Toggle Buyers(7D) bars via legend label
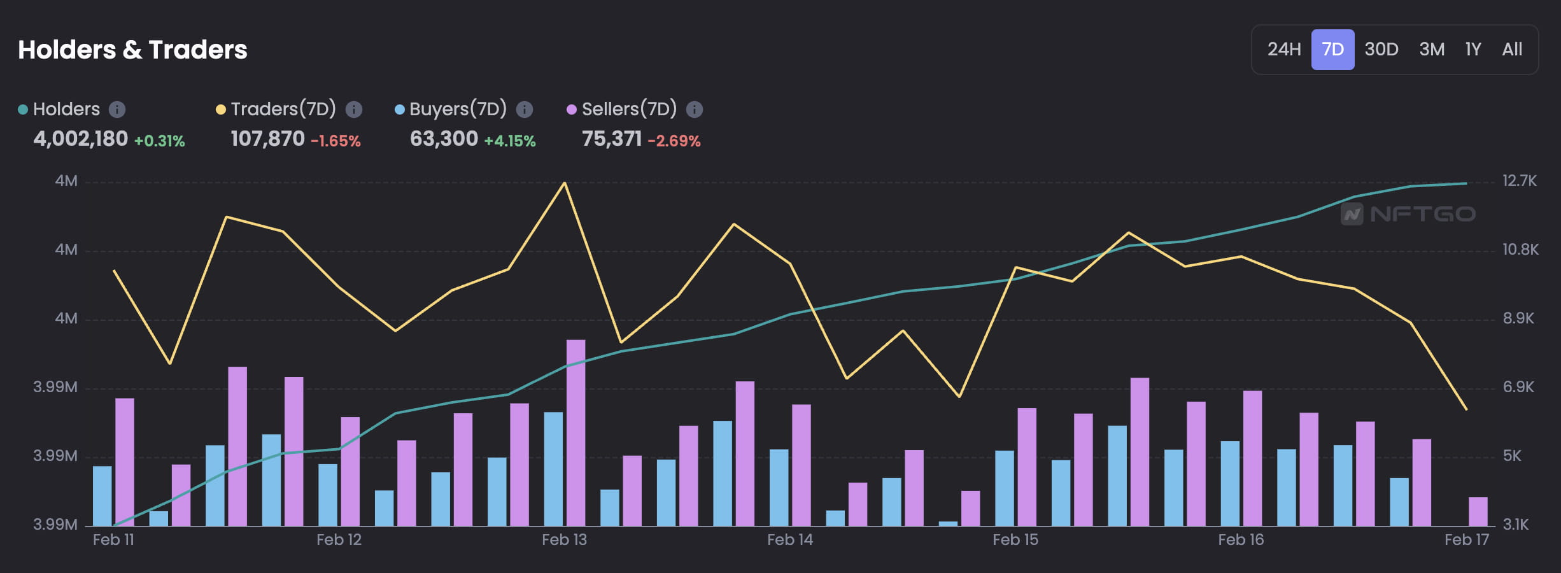The height and width of the screenshot is (573, 1561). 458,110
